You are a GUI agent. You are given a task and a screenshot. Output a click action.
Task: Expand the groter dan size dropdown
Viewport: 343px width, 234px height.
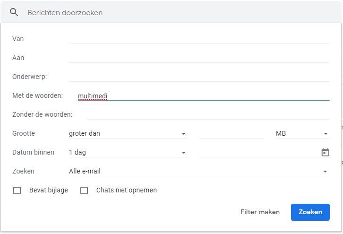click(129, 133)
